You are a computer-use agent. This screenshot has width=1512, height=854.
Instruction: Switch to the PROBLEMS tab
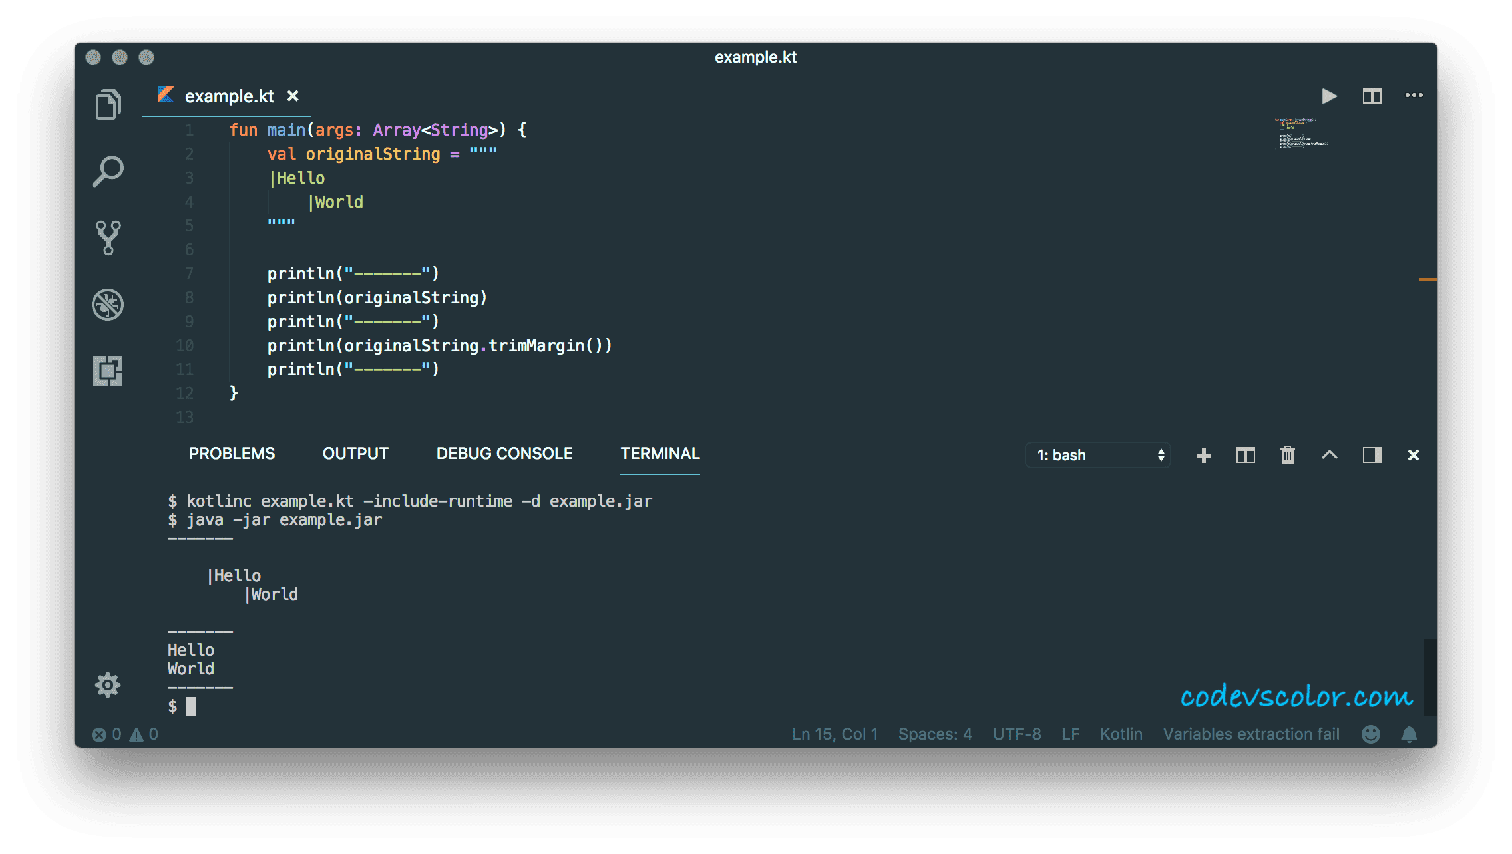coord(232,453)
